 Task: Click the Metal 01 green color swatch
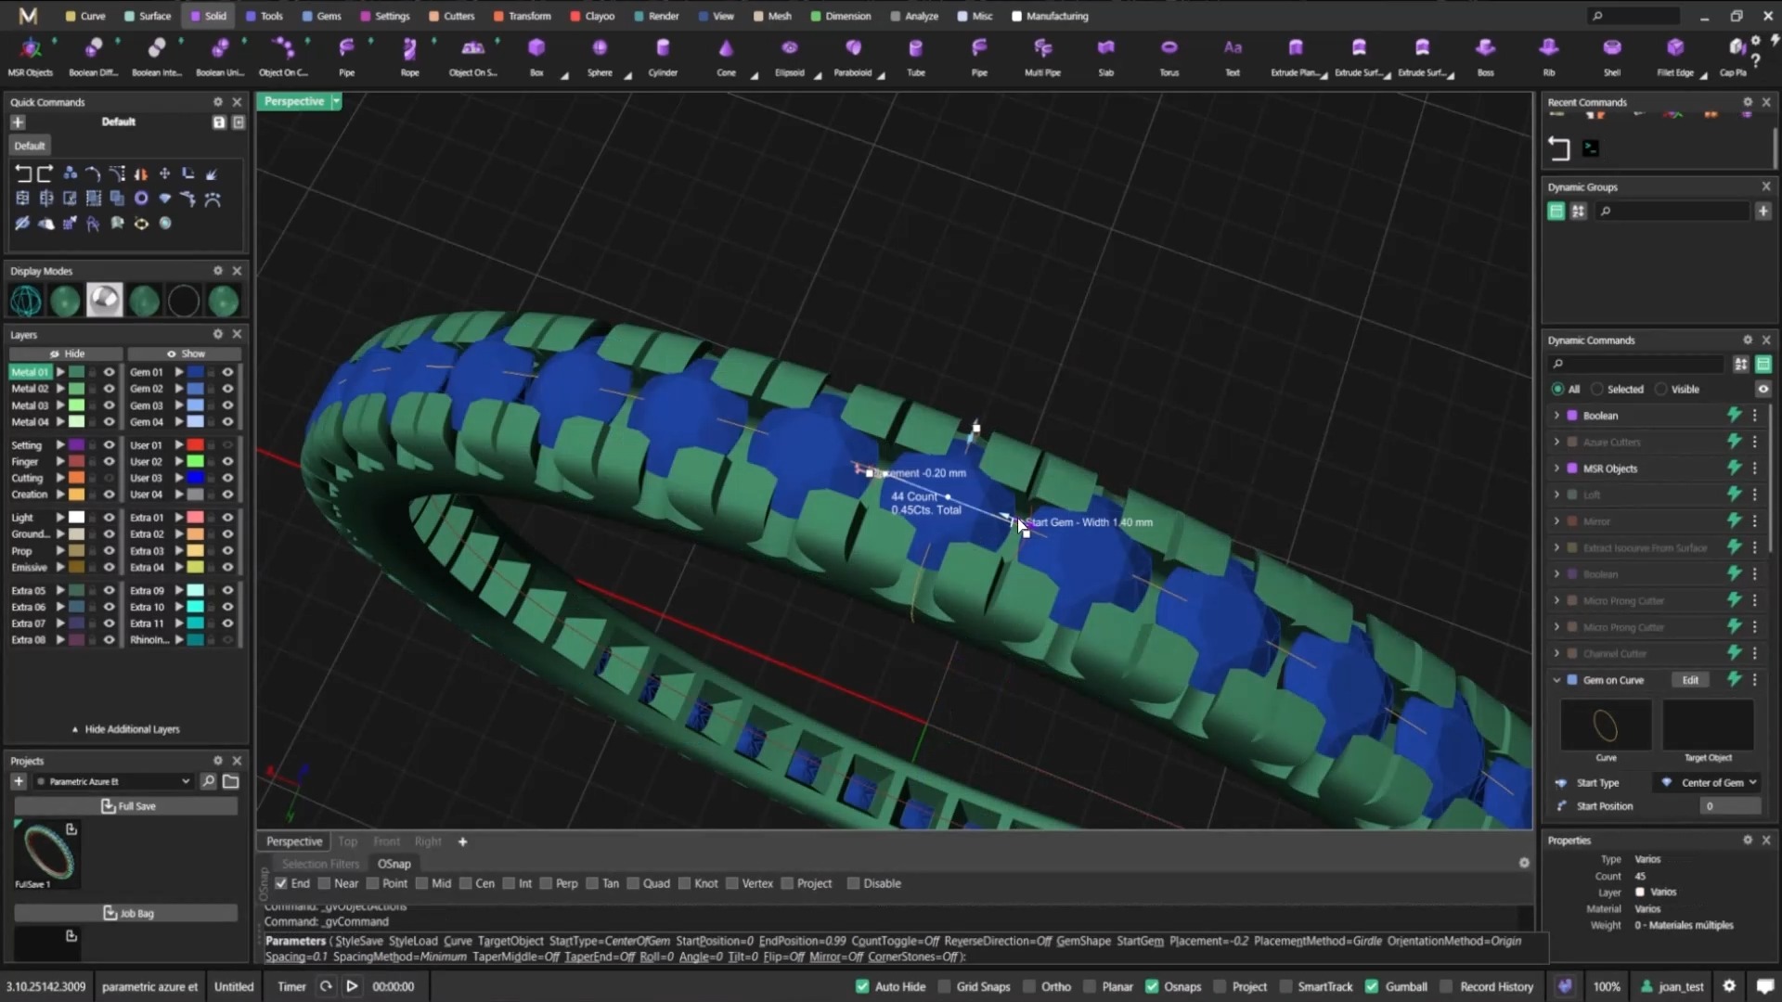click(x=76, y=372)
